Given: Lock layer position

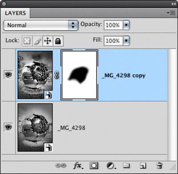Looking at the screenshot, I should tap(48, 41).
